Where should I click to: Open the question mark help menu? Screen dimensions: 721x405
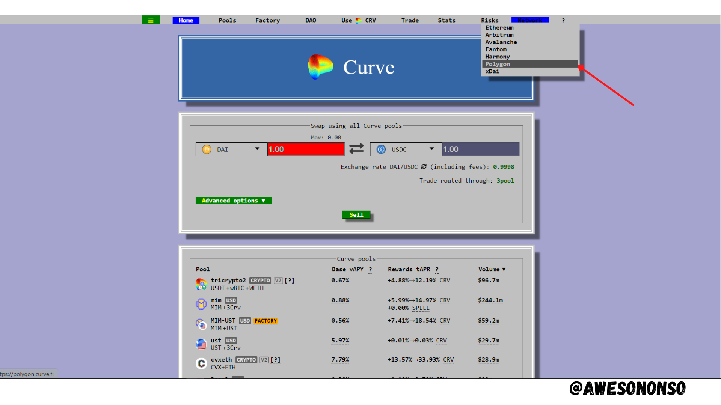(x=563, y=20)
